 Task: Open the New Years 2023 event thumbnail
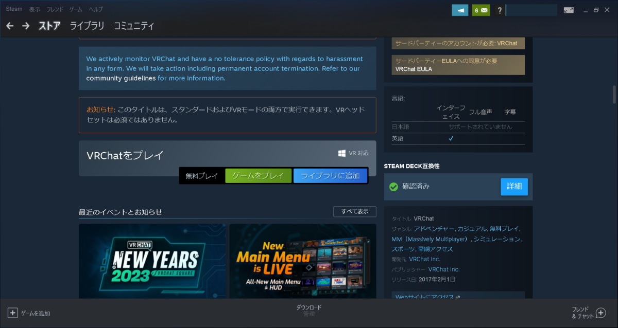pyautogui.click(x=152, y=261)
